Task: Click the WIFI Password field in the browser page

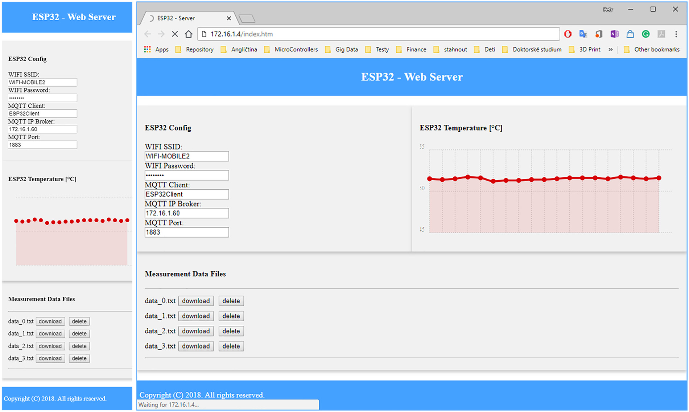Action: pyautogui.click(x=187, y=175)
